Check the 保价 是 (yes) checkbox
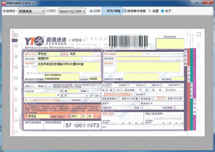Screen dimensions: 215x152 point(114,90)
